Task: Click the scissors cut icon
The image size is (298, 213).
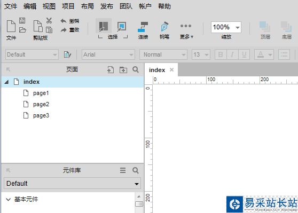Action: click(x=49, y=20)
